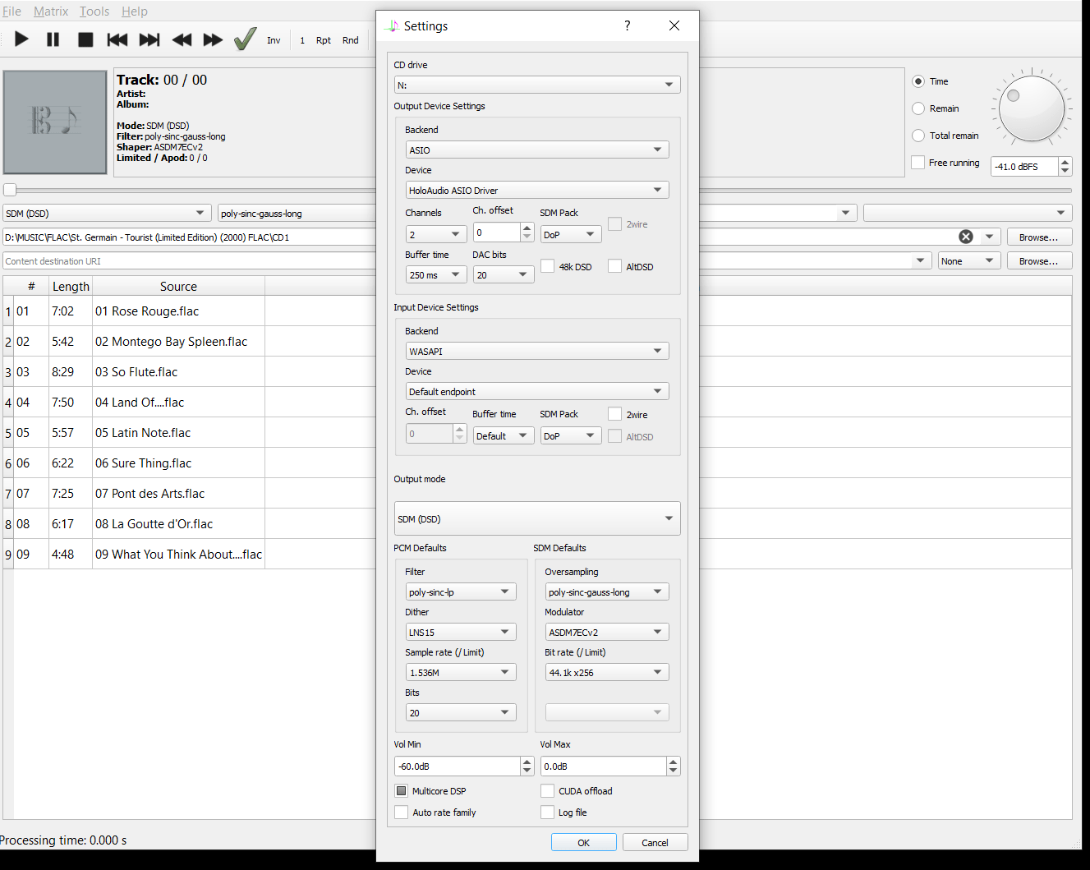Viewport: 1090px width, 870px height.
Task: Open the PCM Filter poly-sinc-lp dropdown
Action: pos(461,592)
